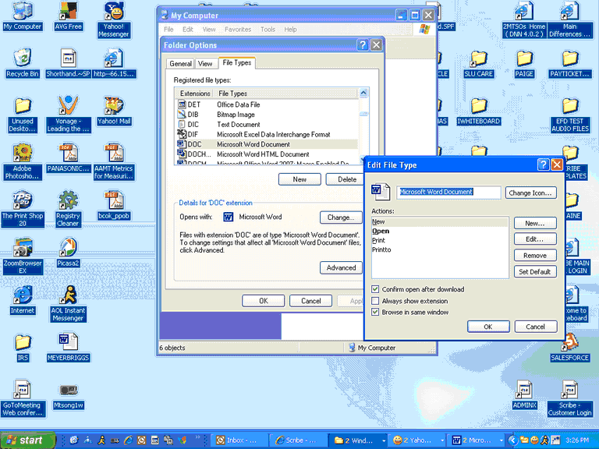Open the Tools menu in My Computer
The width and height of the screenshot is (599, 449).
(268, 30)
